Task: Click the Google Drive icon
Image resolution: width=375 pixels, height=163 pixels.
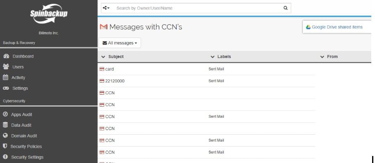Action: click(308, 27)
